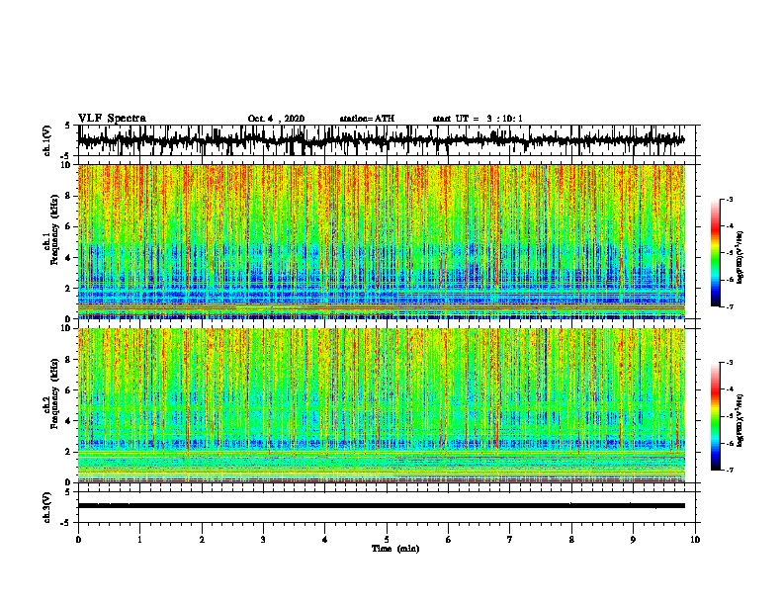
Task: Click the "ch.3(V)" axis label
Action: point(47,507)
